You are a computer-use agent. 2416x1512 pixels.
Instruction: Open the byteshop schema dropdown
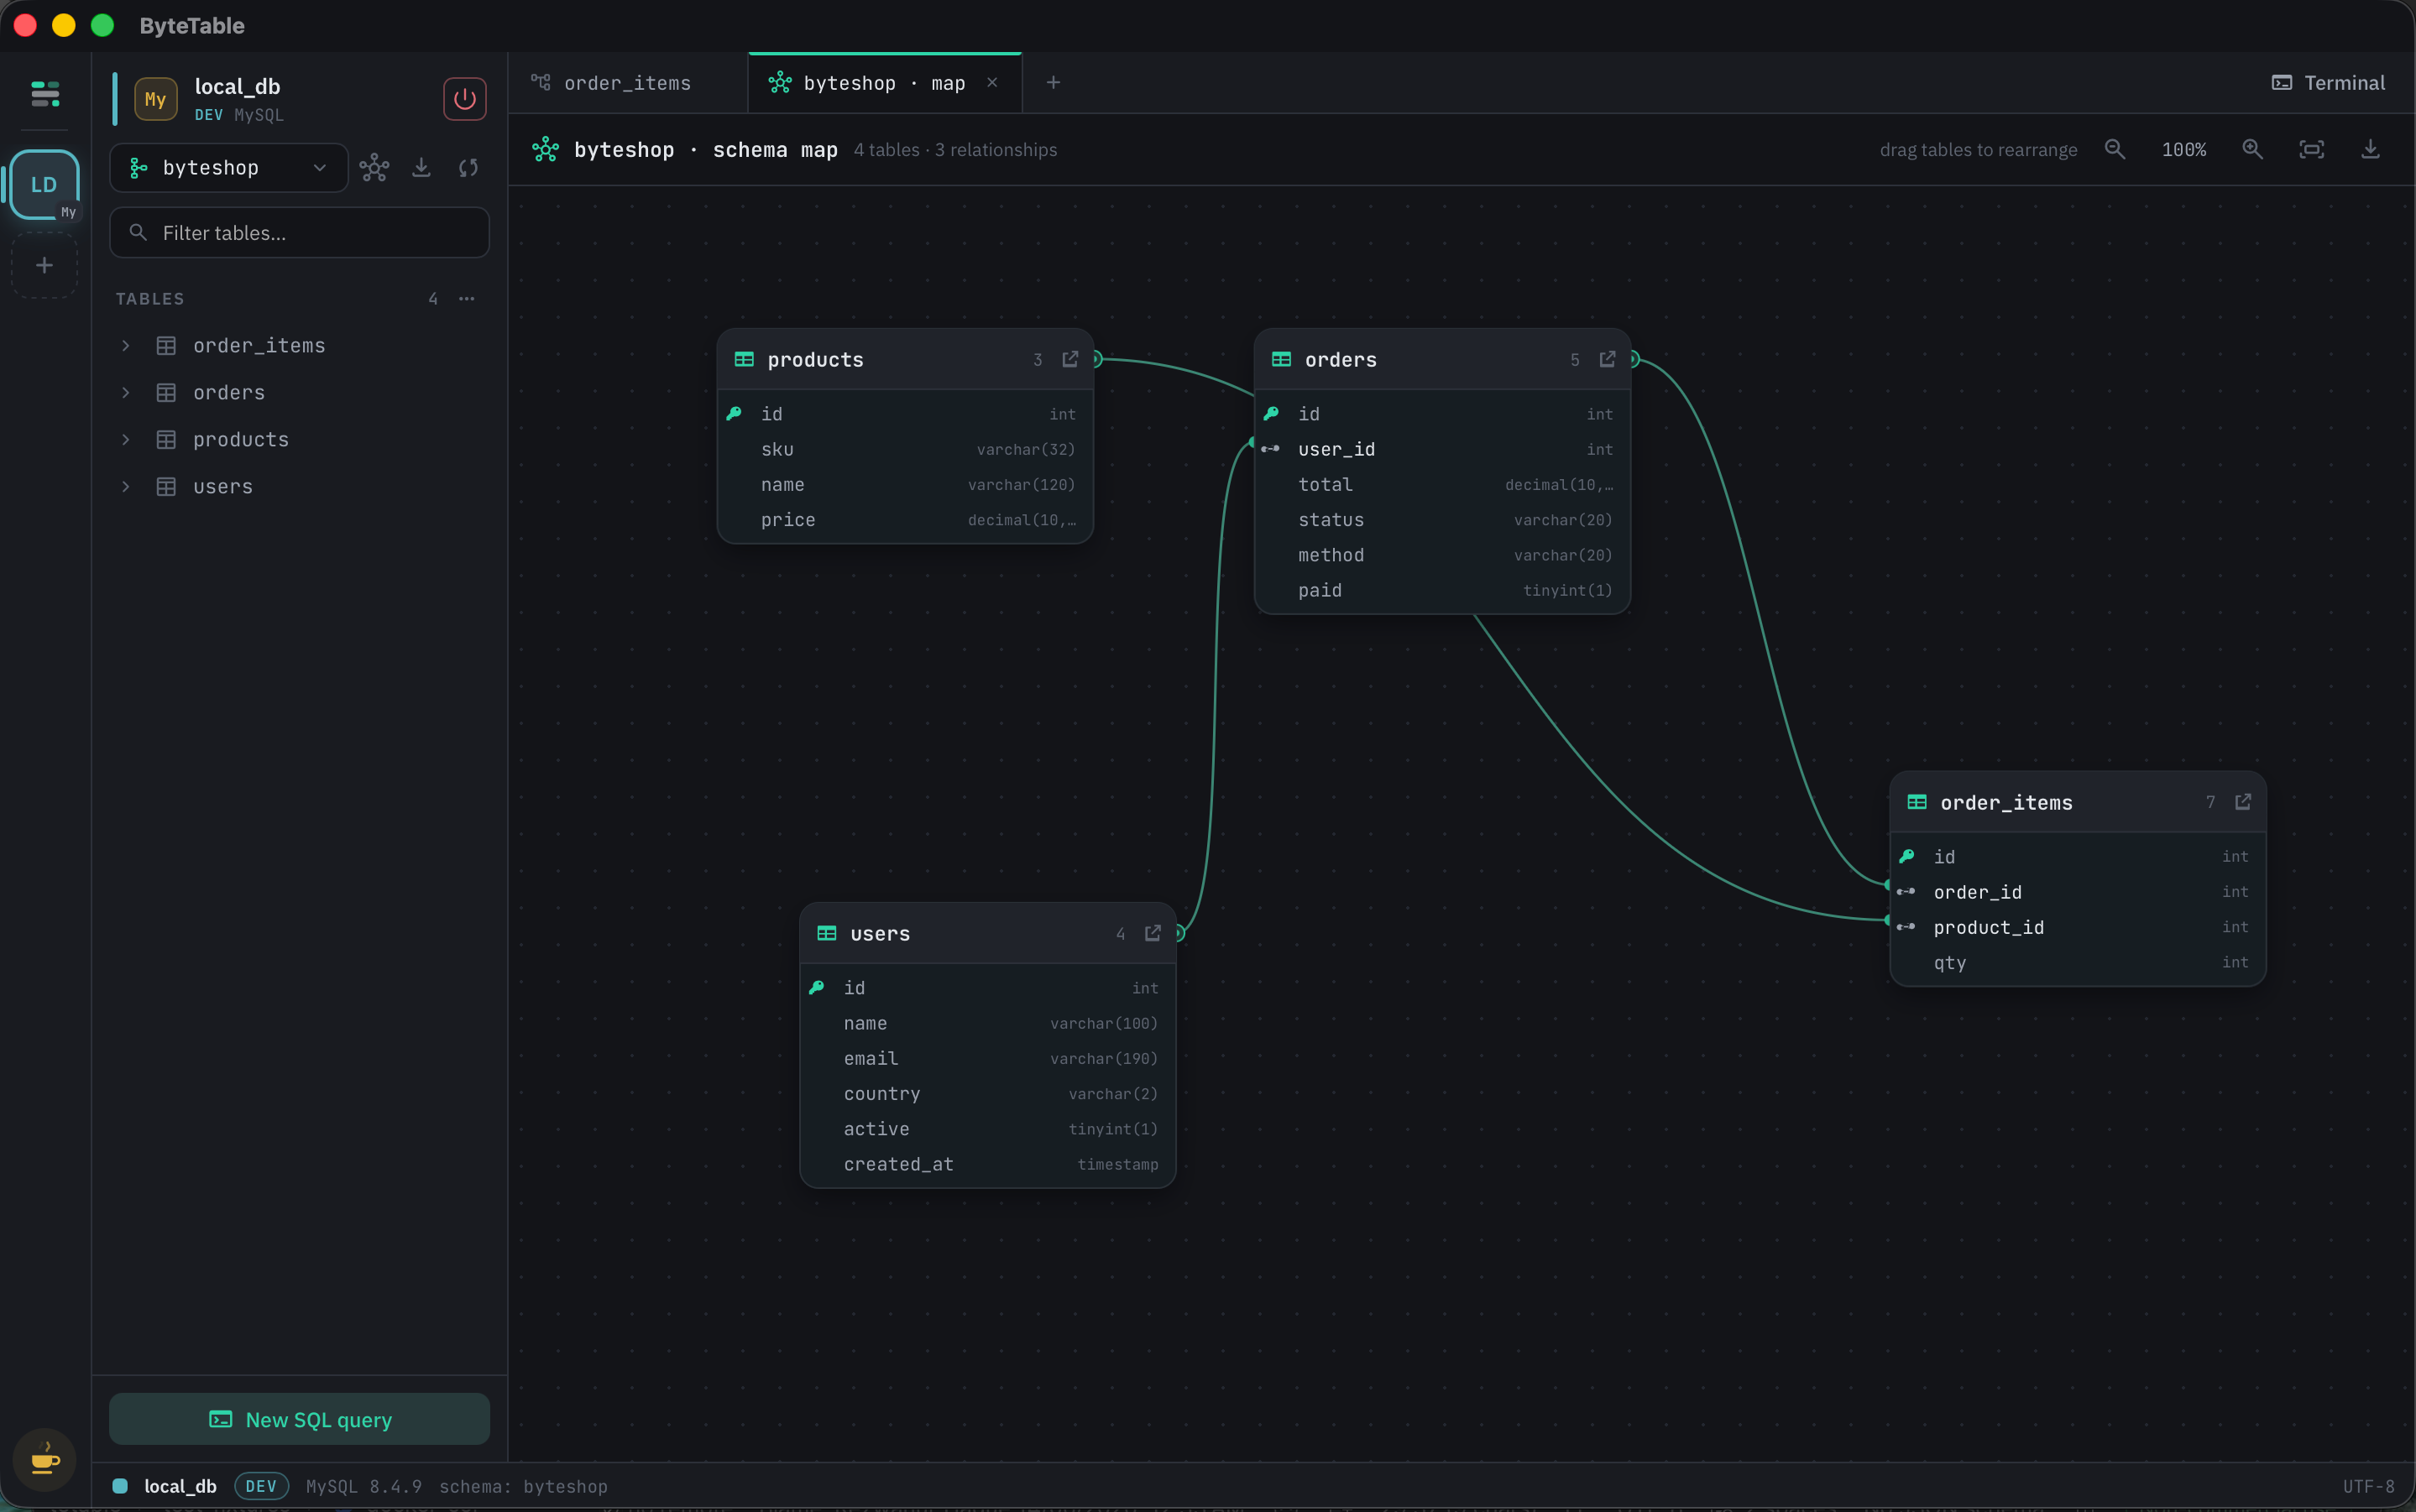(228, 168)
